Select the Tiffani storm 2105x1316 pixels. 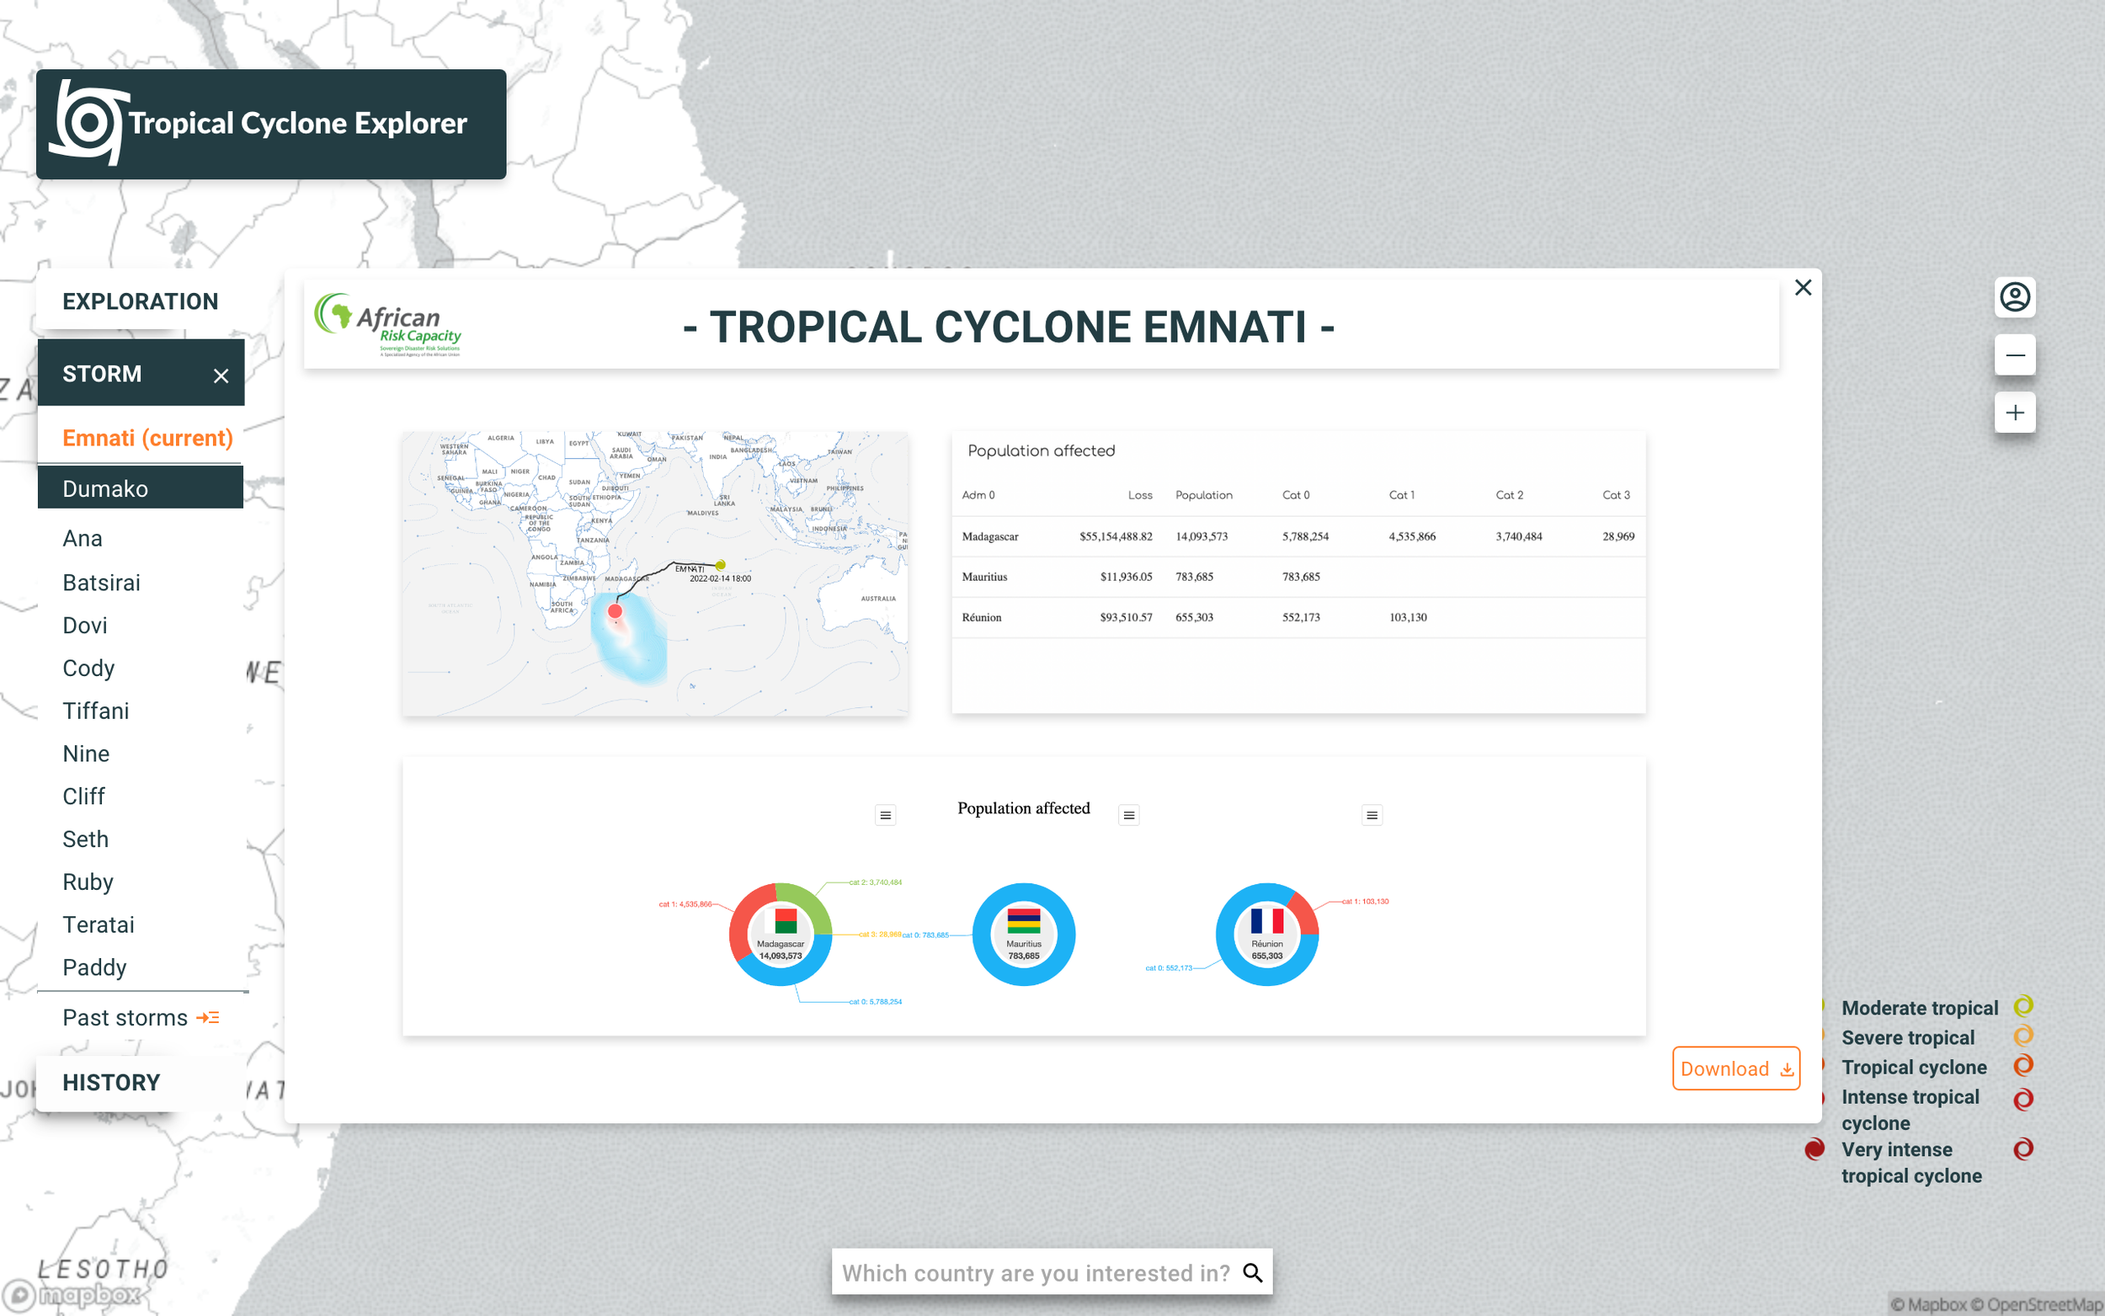pyautogui.click(x=96, y=711)
